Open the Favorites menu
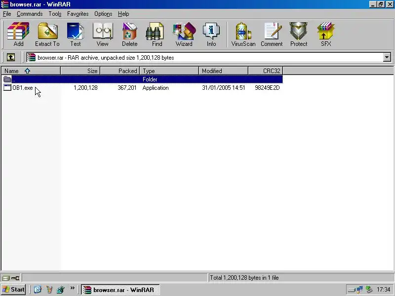 coord(78,14)
